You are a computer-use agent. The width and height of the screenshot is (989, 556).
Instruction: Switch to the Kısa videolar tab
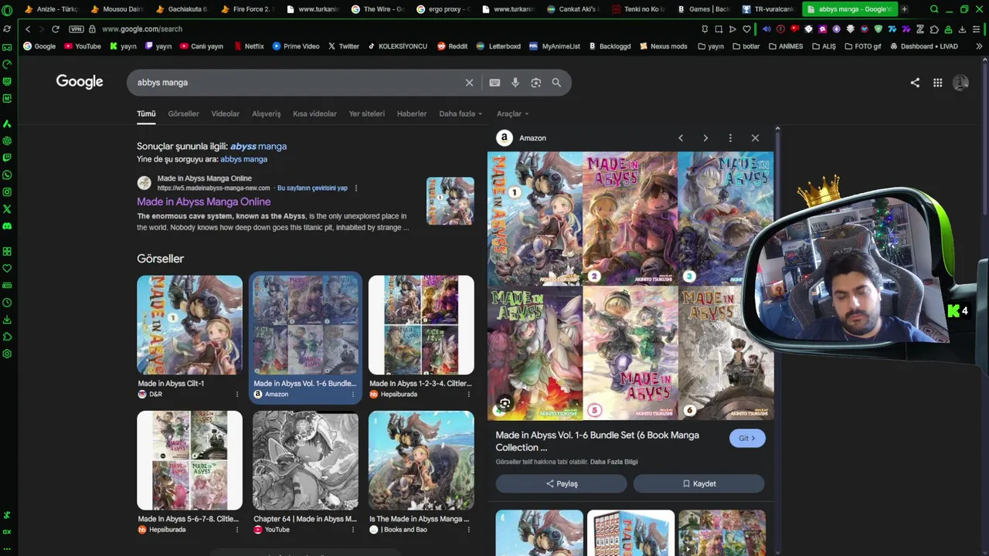pos(314,114)
